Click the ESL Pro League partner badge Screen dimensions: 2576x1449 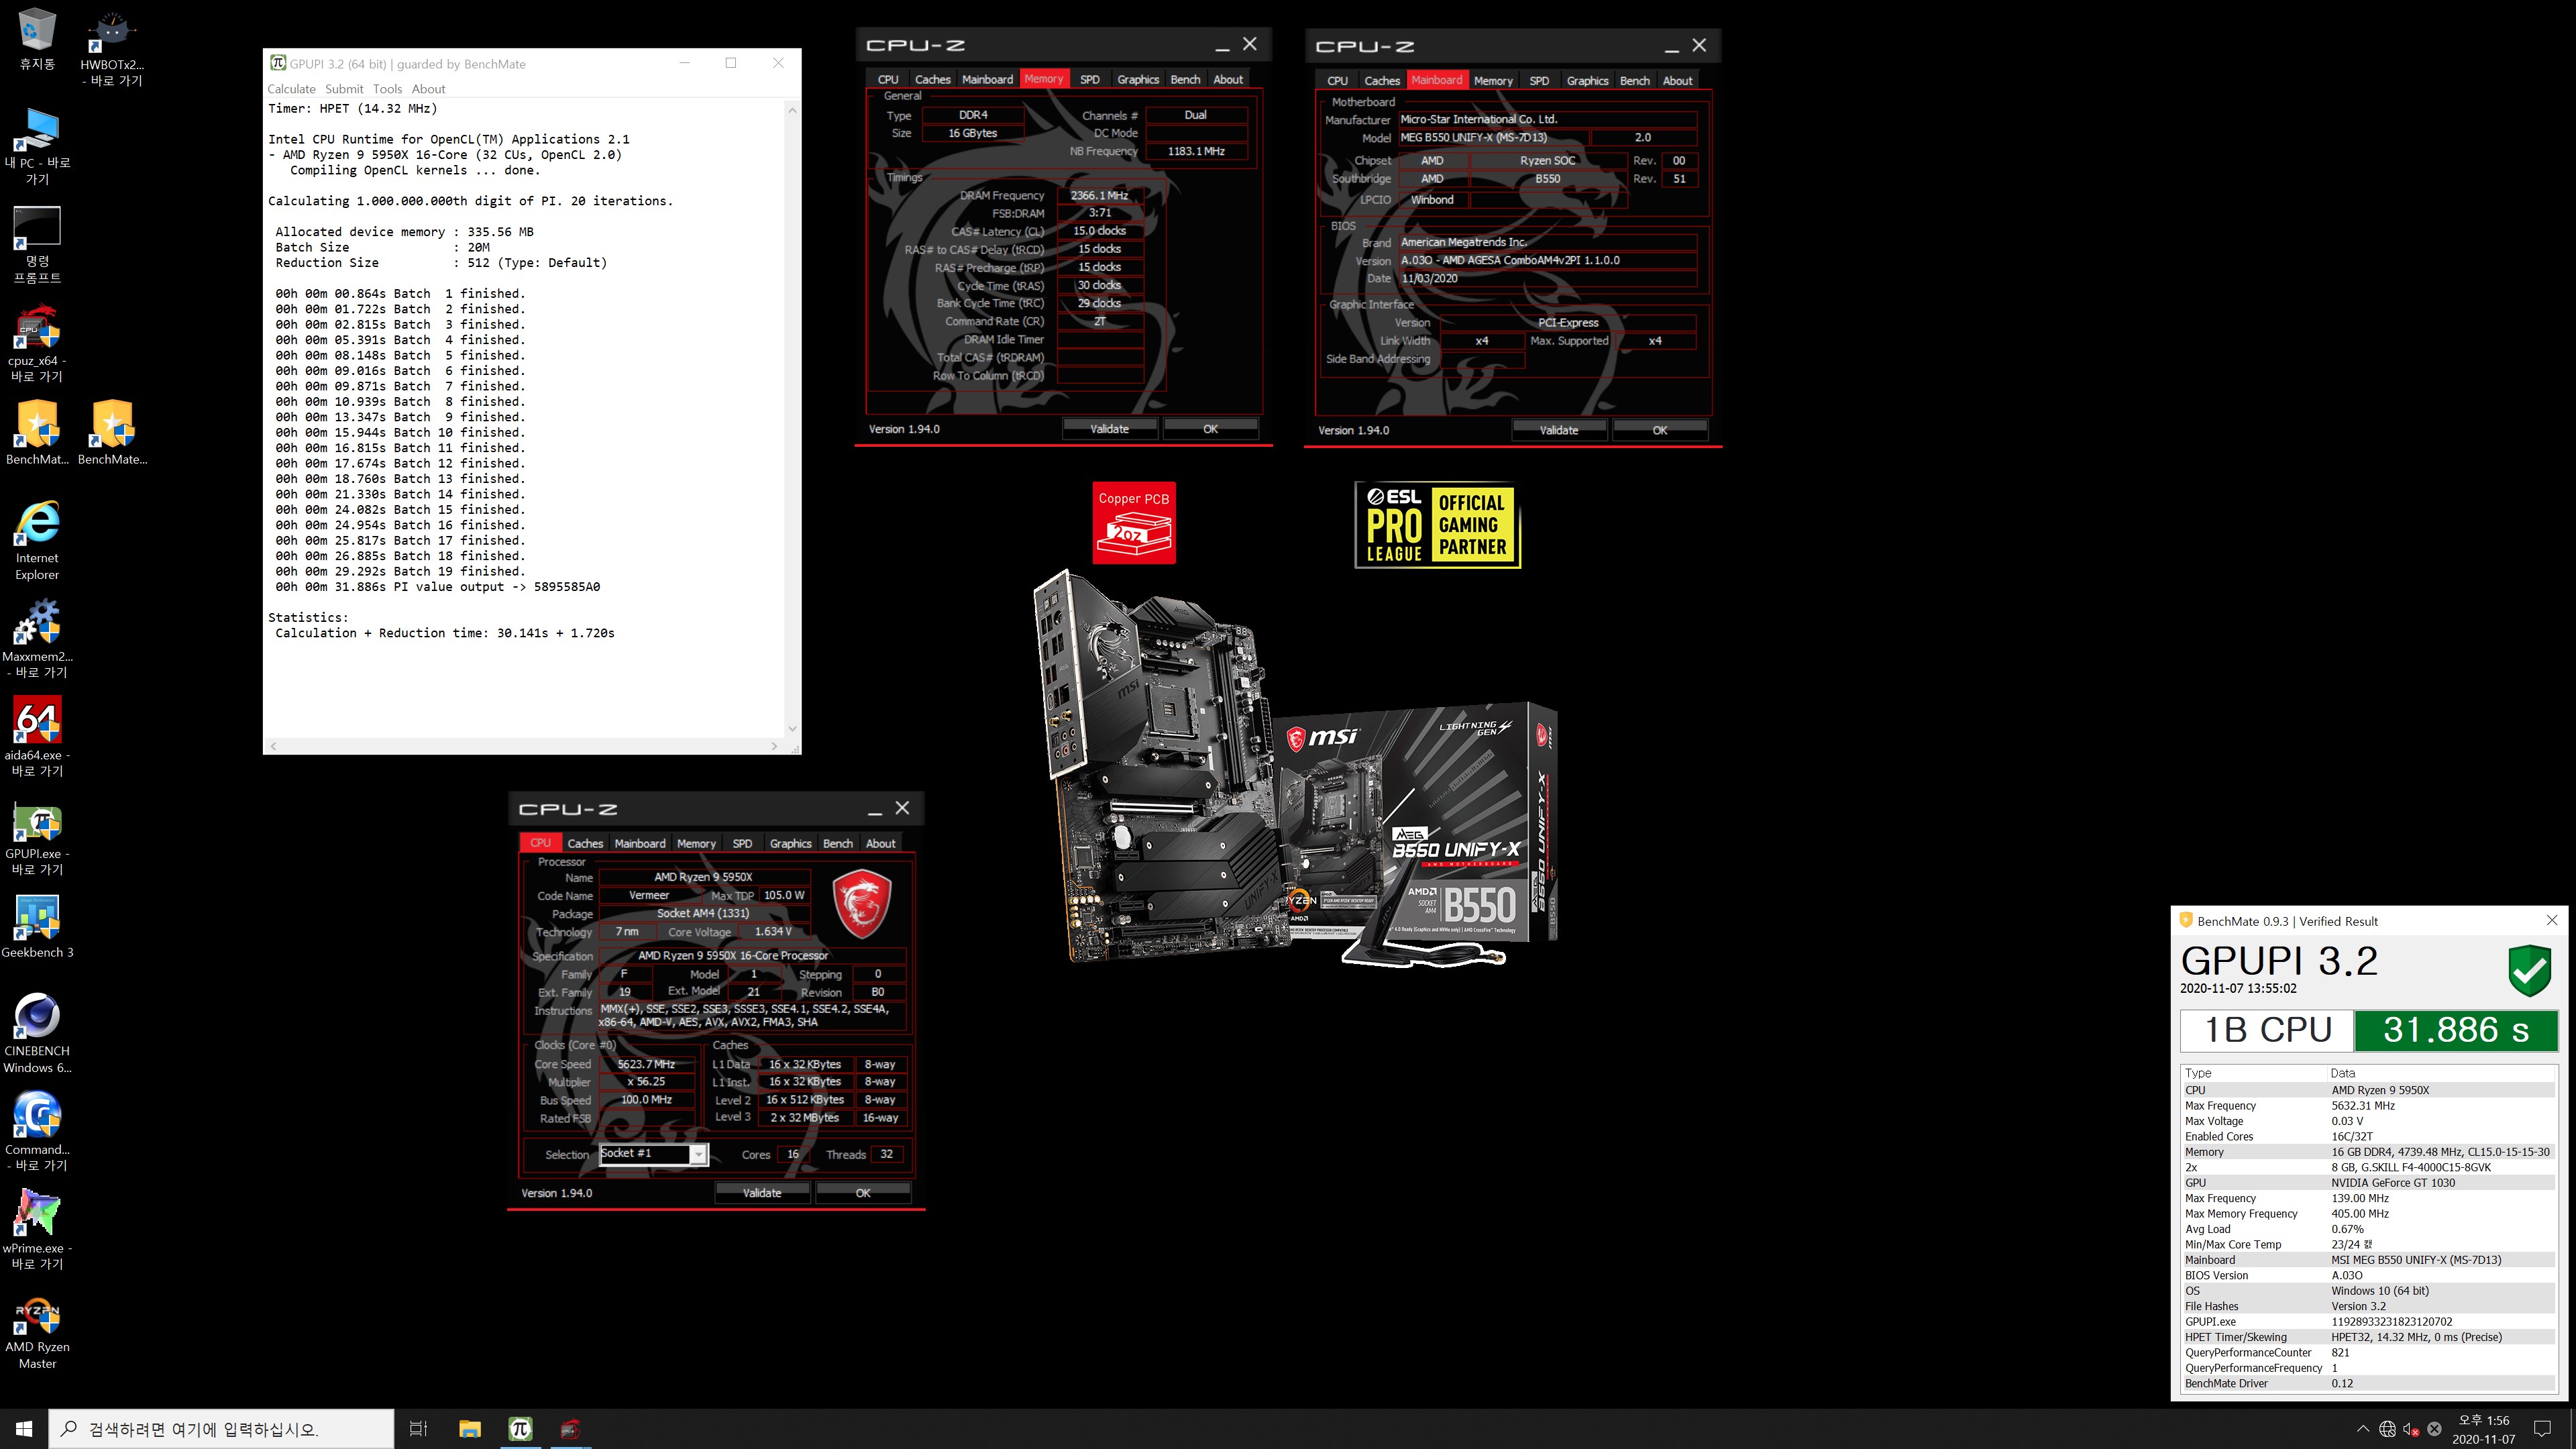point(1437,525)
